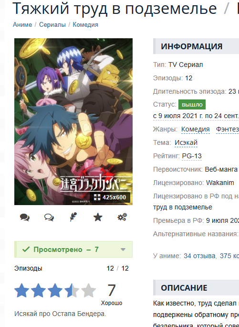Click the PG-13 rating label
Screen dimensions: 239x327
pos(192,156)
